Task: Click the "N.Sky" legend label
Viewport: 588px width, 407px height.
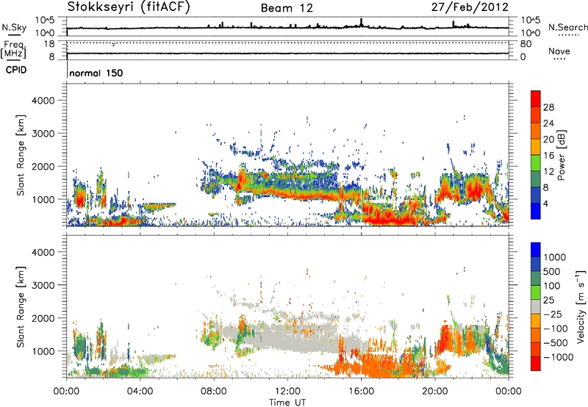Action: pyautogui.click(x=14, y=27)
